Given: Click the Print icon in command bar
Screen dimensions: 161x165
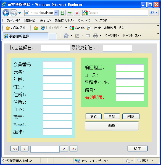Looking at the screenshot, I should coord(96,36).
